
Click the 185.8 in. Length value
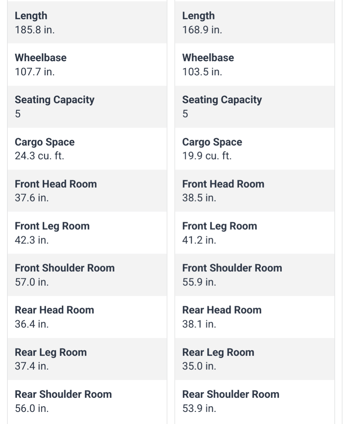35,30
